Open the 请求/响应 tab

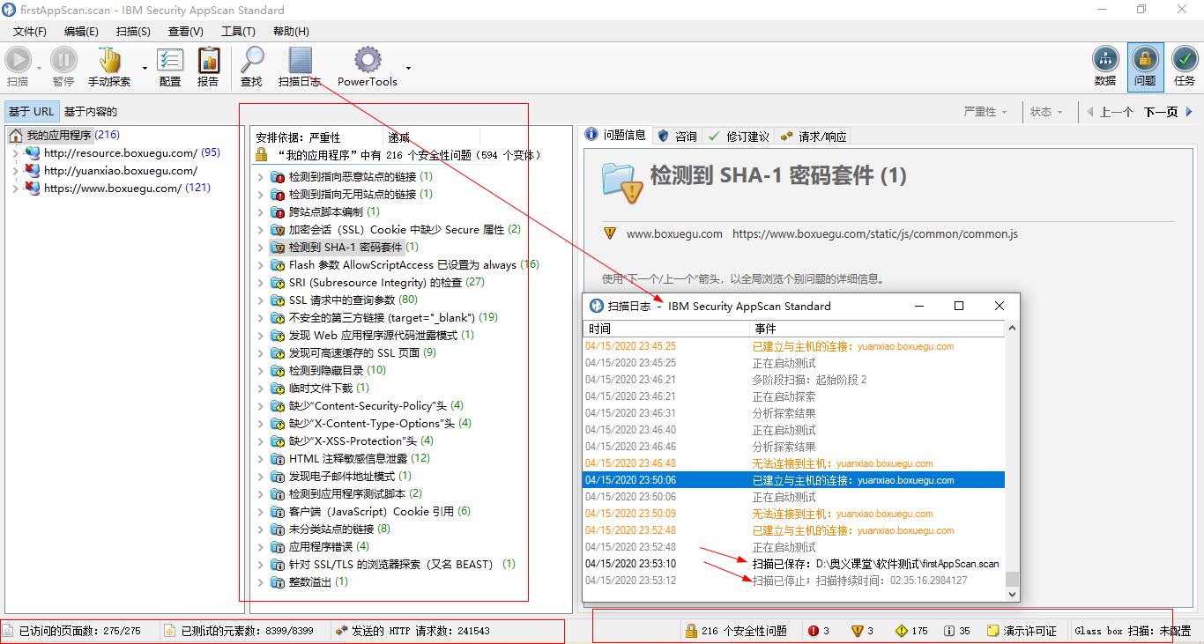814,137
